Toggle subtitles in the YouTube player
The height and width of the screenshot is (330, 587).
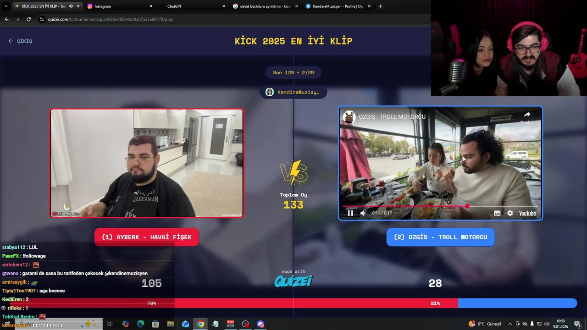click(497, 213)
